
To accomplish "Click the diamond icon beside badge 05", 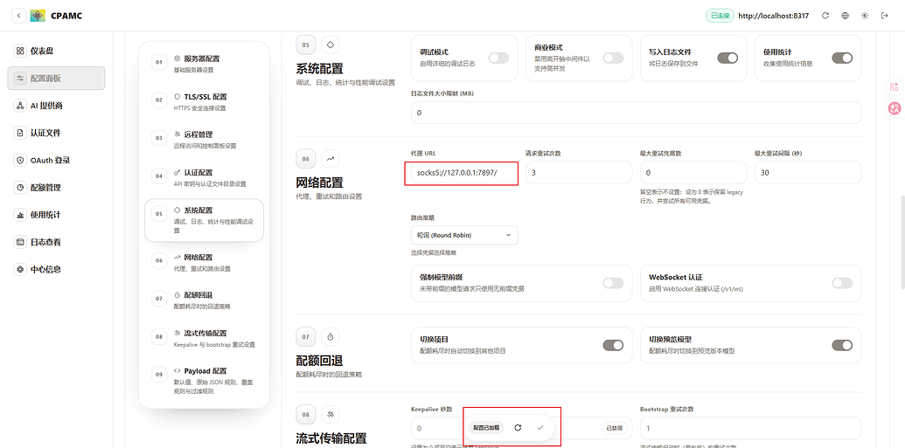I will tap(331, 45).
